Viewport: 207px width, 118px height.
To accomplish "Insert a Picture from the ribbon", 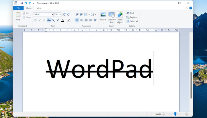I will pos(103,15).
